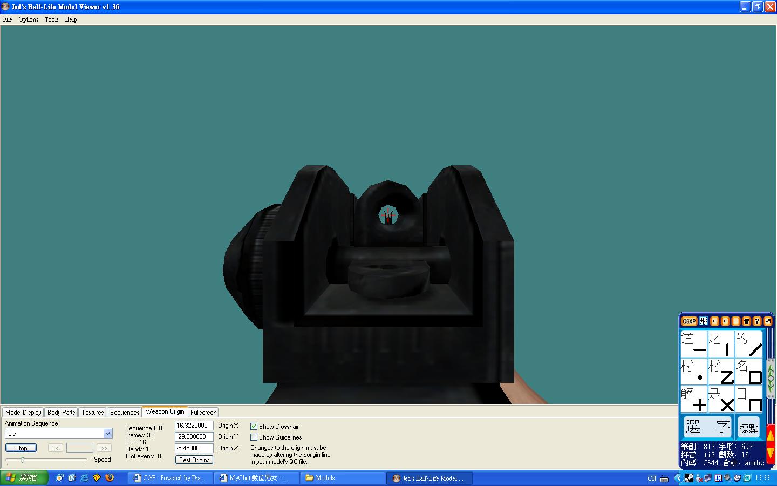Select the 材 Z-shaped stroke key
Image resolution: width=777 pixels, height=486 pixels.
pos(721,372)
